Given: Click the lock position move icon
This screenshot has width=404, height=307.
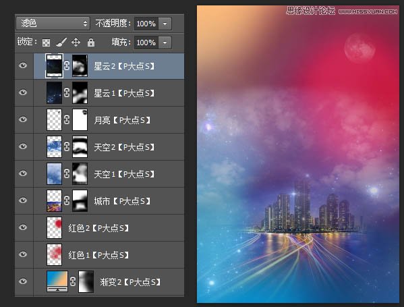Looking at the screenshot, I should tap(76, 42).
